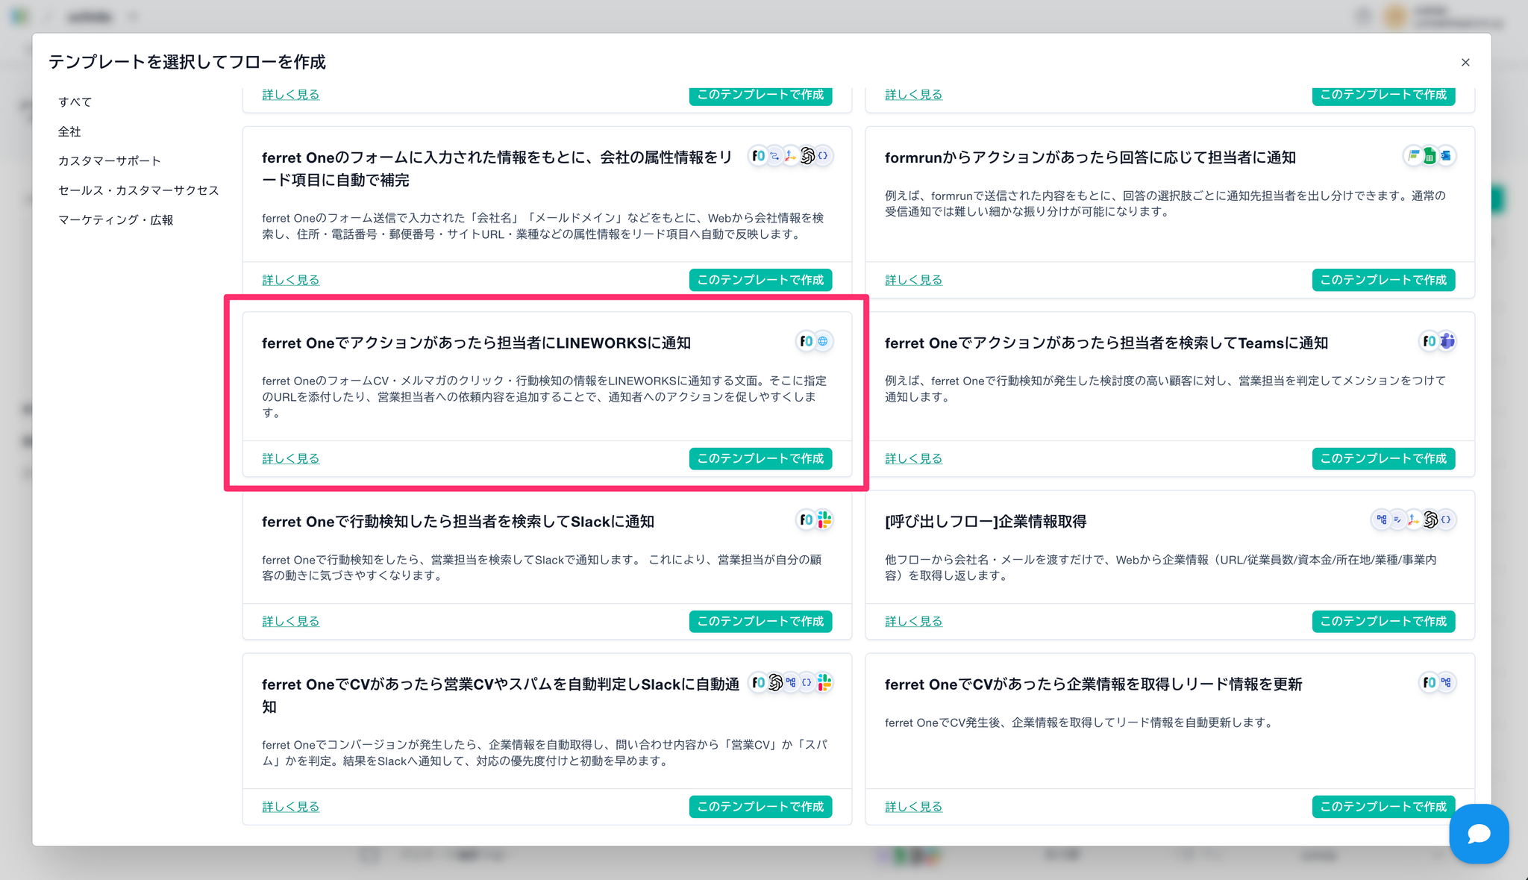The height and width of the screenshot is (880, 1528).
Task: Click the Microsoft Teams icon on Teams template
Action: click(x=1447, y=342)
